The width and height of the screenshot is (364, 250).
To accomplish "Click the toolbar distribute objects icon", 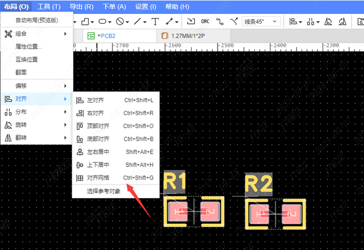I will [x=311, y=22].
